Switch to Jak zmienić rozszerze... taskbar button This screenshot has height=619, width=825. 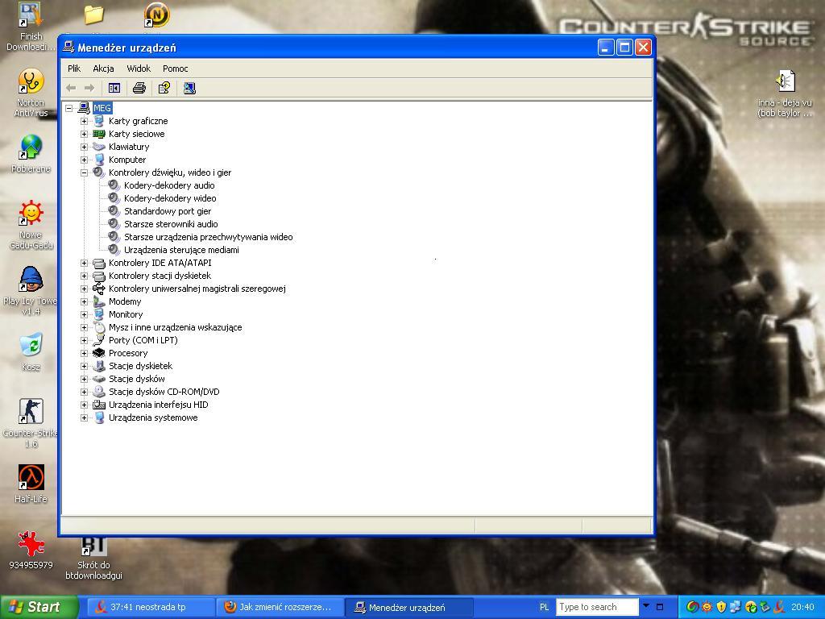[x=279, y=608]
